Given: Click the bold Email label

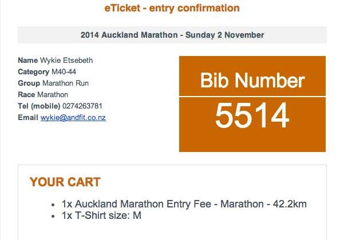Looking at the screenshot, I should (28, 118).
